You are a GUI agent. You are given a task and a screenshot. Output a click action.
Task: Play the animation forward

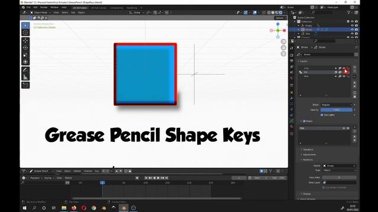coord(158,178)
